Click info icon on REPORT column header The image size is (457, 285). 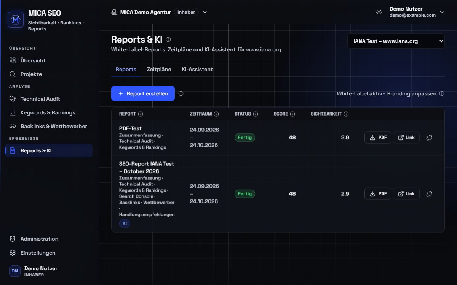tap(141, 114)
